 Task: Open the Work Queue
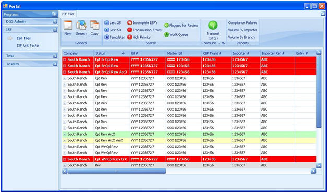176,34
